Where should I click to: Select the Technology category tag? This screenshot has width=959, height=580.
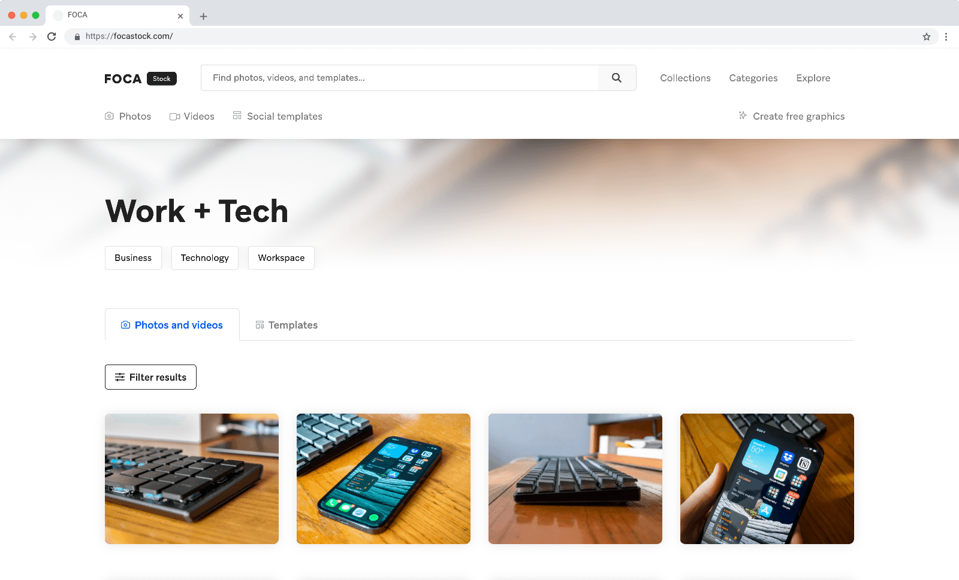(205, 258)
